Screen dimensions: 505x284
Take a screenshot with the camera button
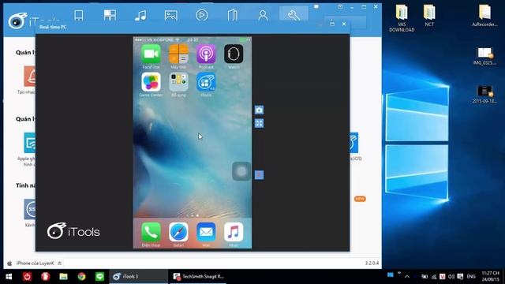click(260, 110)
